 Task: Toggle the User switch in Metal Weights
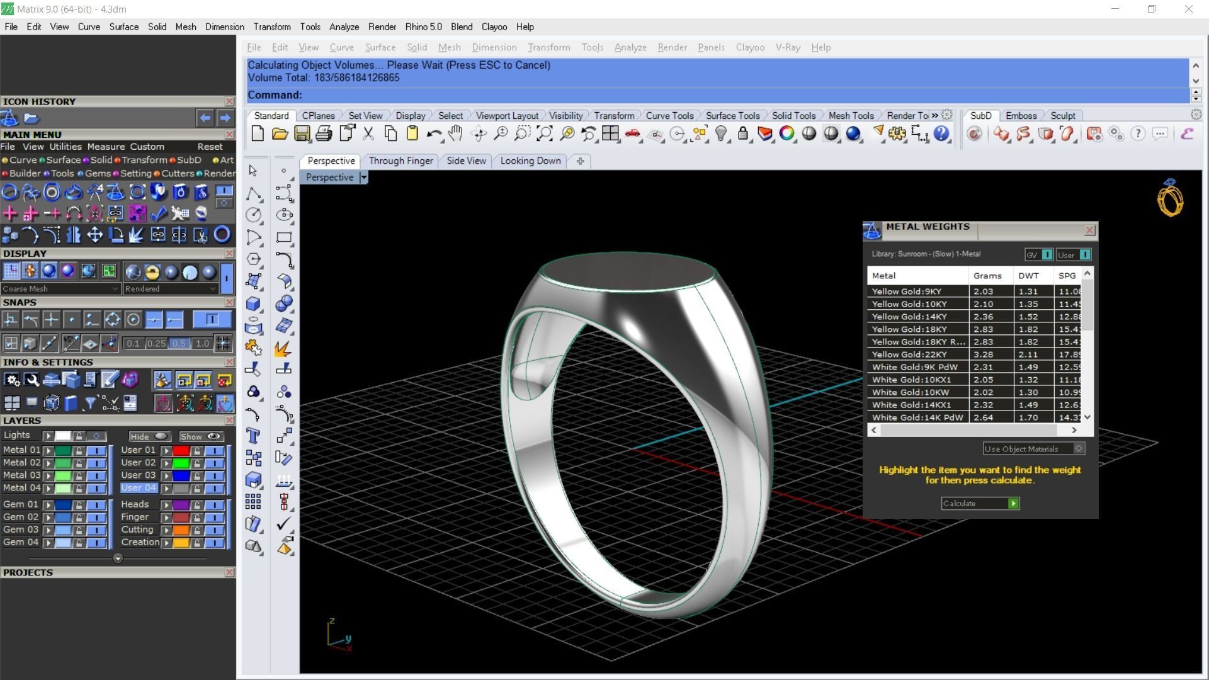[1085, 254]
